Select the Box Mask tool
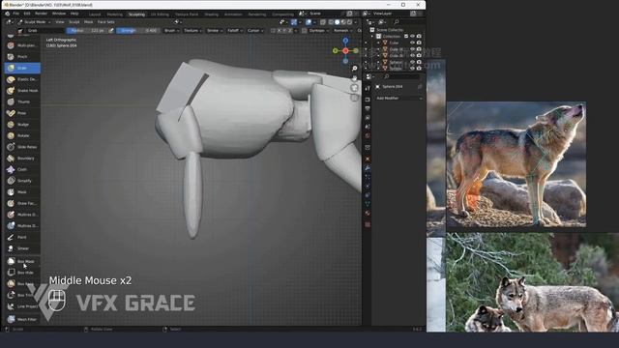This screenshot has width=619, height=348. pyautogui.click(x=22, y=261)
